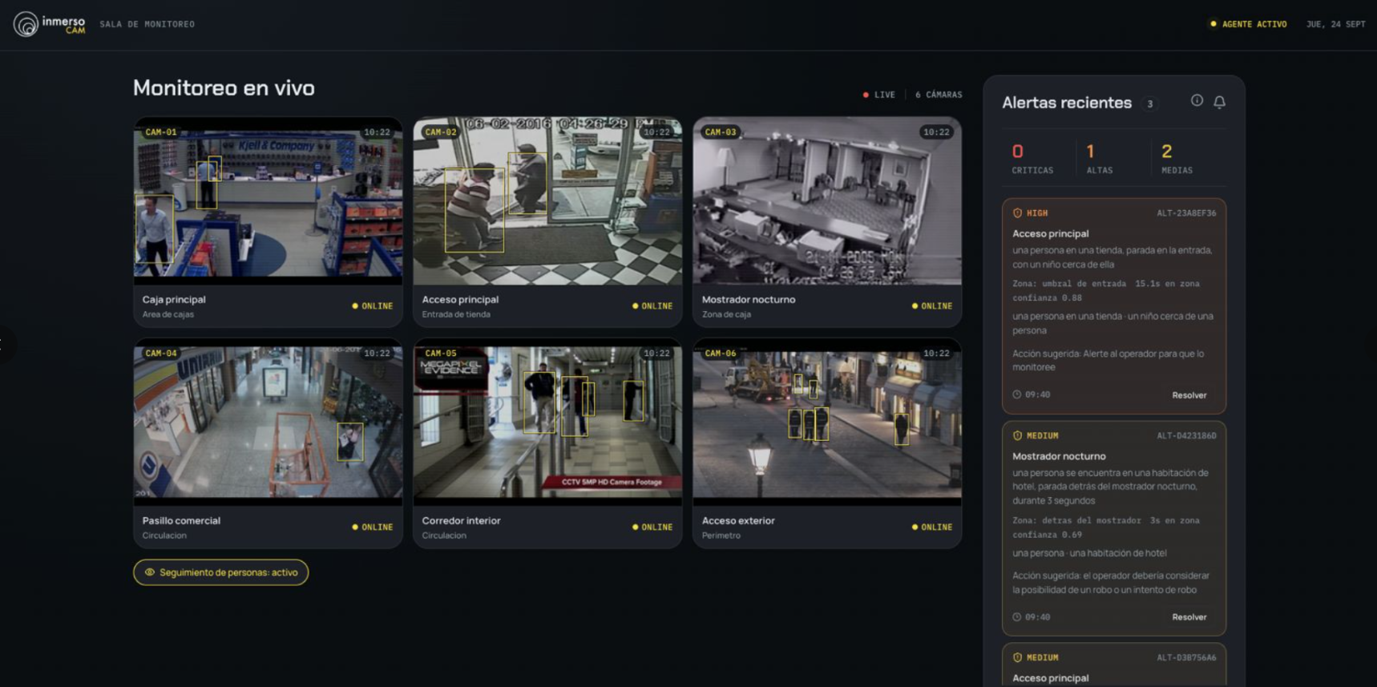Click the "6 CÁMARAS" count
The width and height of the screenshot is (1377, 687).
939,95
